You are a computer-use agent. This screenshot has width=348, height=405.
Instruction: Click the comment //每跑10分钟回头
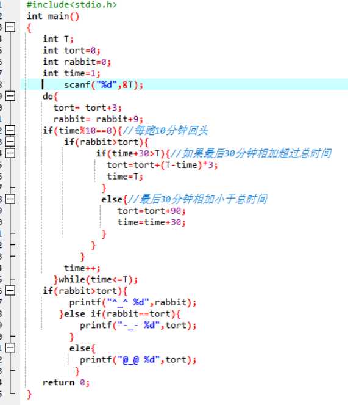(x=165, y=131)
